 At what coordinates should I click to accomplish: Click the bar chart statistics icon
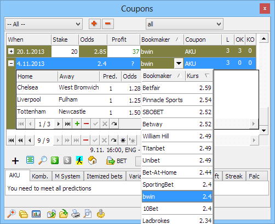[x=36, y=214]
